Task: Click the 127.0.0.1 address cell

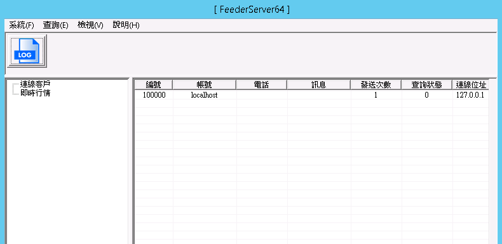Action: point(470,95)
